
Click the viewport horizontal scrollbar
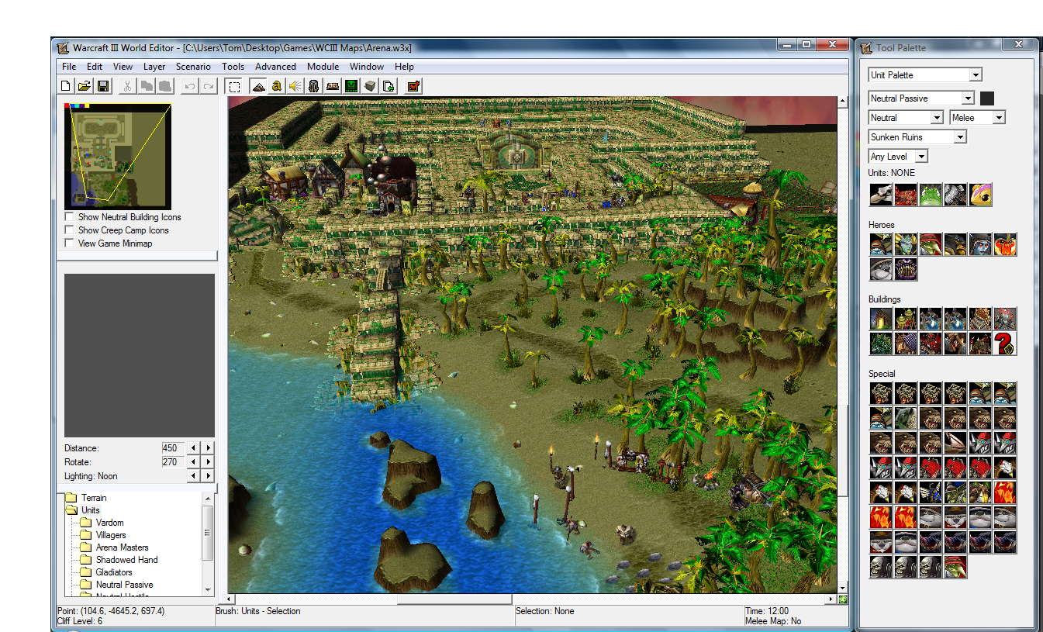tap(531, 599)
